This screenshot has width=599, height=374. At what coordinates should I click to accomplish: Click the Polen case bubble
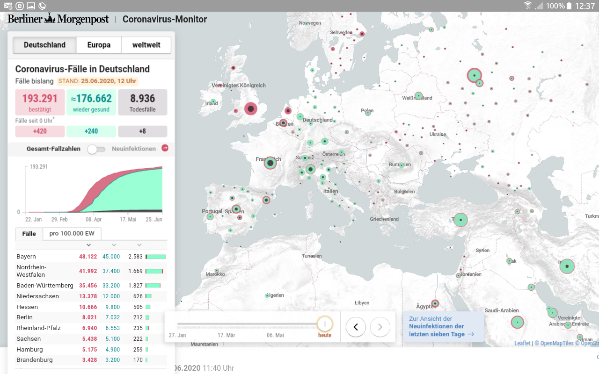coord(368,113)
